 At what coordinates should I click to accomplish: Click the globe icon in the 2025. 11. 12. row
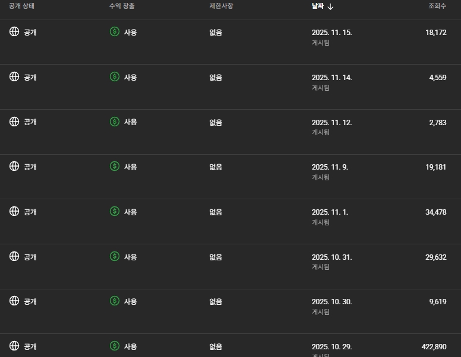(14, 122)
